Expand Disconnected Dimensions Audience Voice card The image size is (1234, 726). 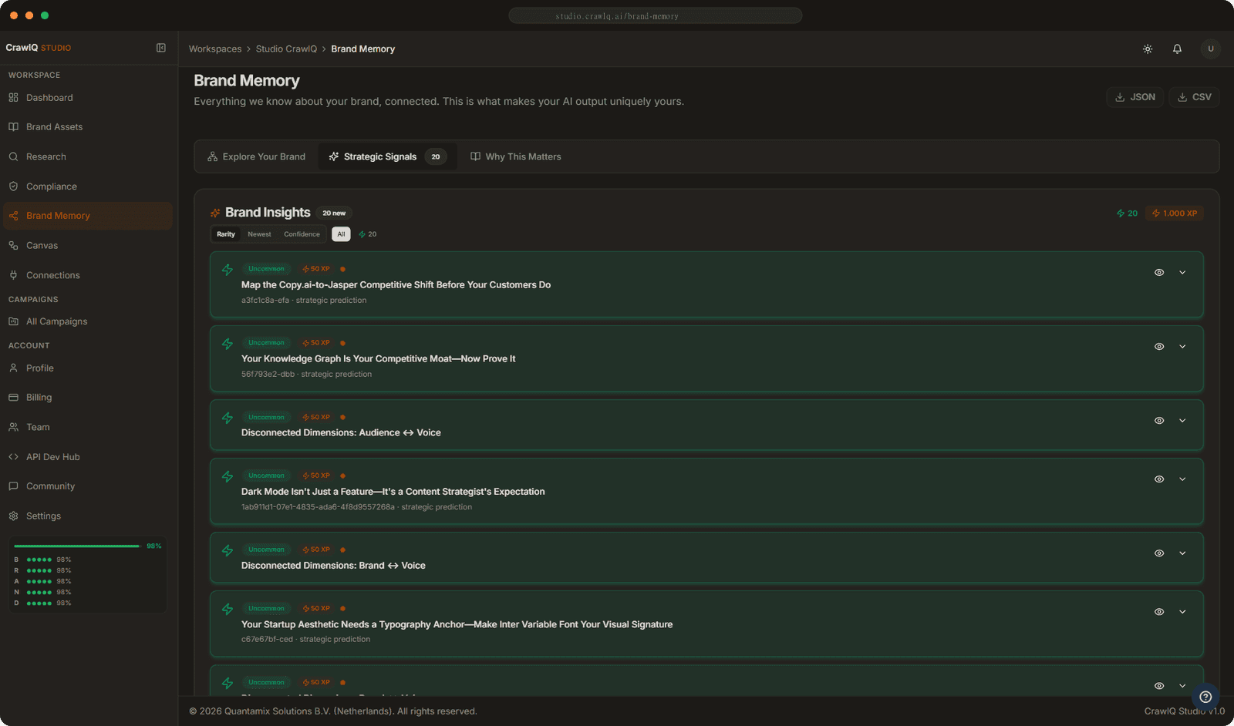1182,421
